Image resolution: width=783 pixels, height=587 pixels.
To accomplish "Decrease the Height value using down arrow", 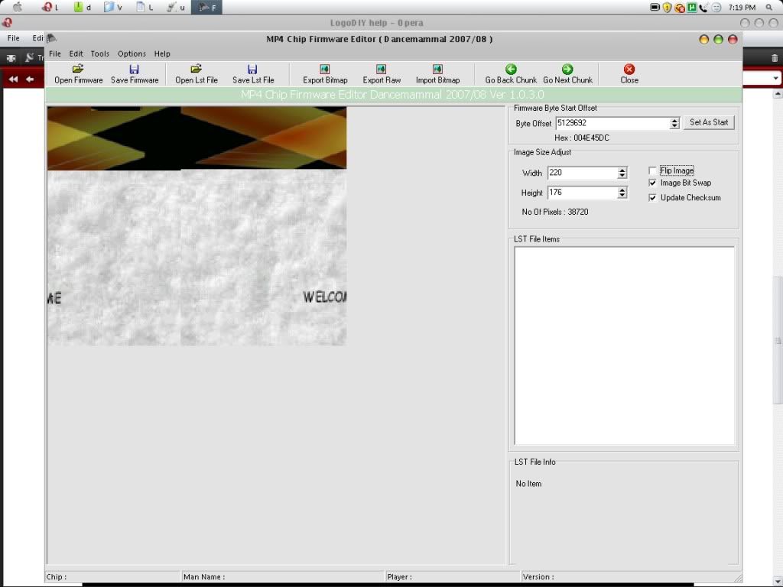I will click(622, 196).
